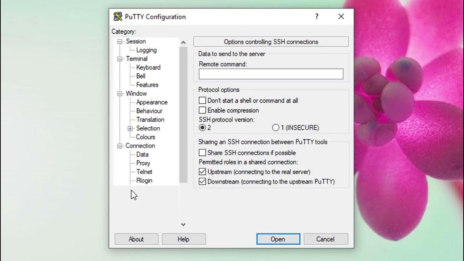Open Keyboard settings category

pos(148,67)
